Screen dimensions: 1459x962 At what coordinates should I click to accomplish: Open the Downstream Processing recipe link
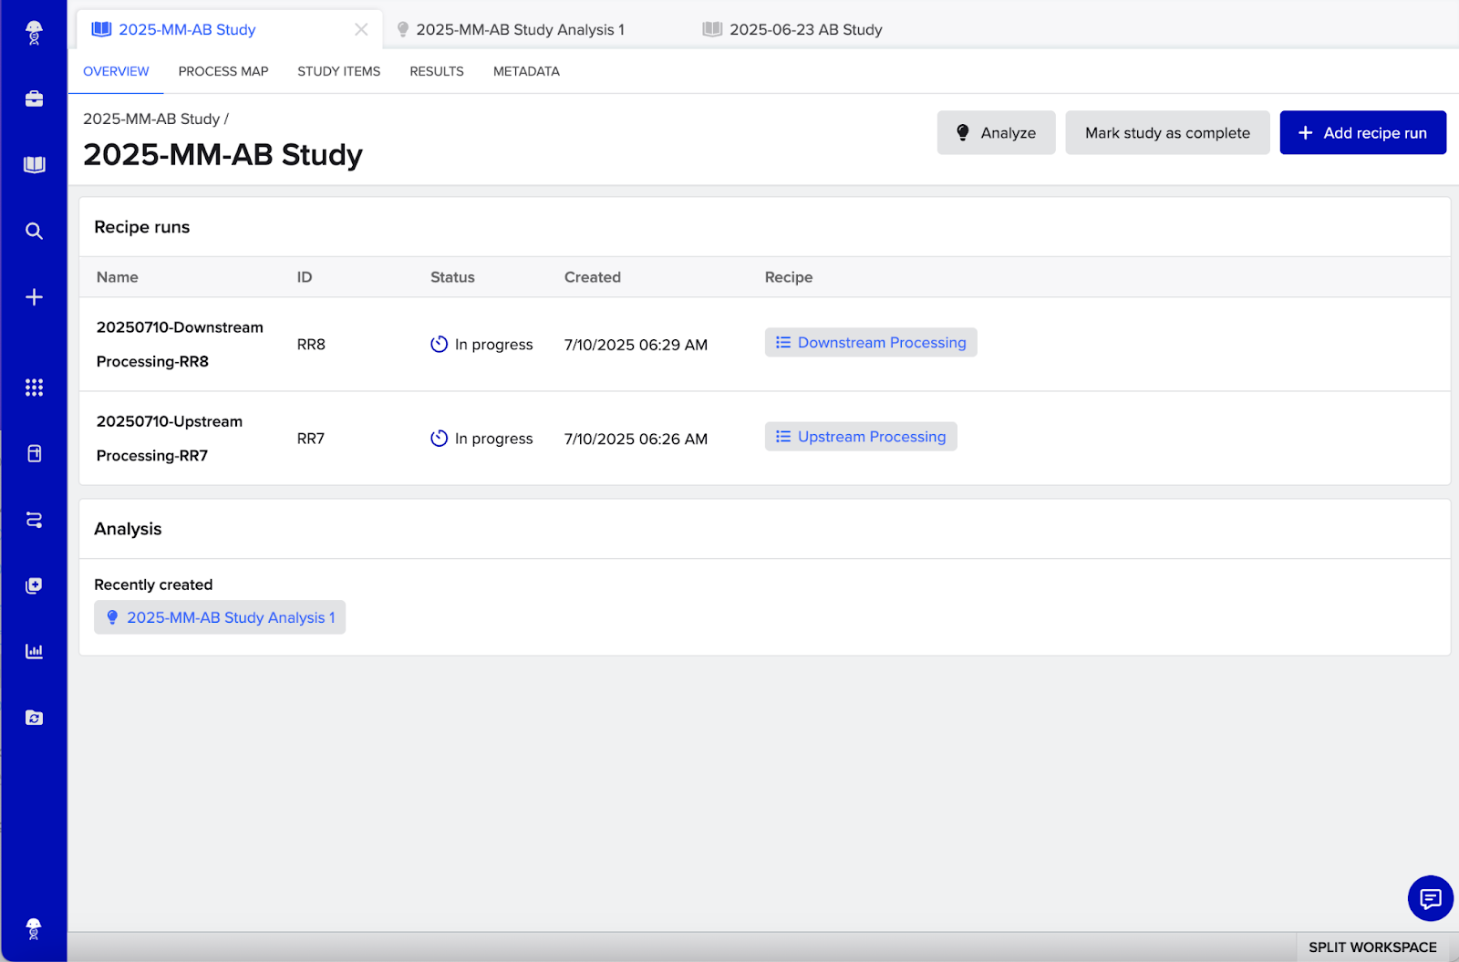pos(881,343)
